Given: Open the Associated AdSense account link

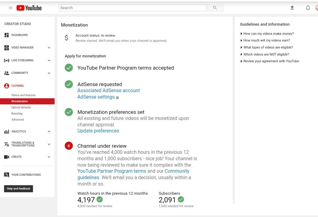Looking at the screenshot, I should (109, 90).
